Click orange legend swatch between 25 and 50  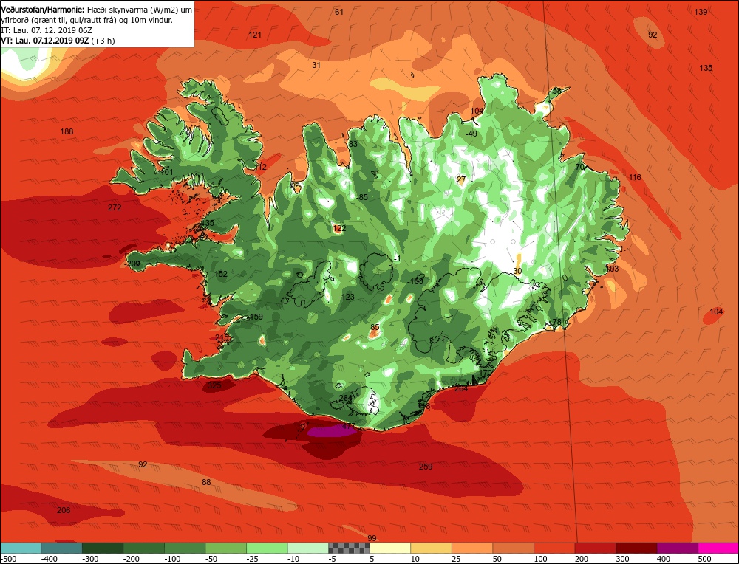click(472, 548)
